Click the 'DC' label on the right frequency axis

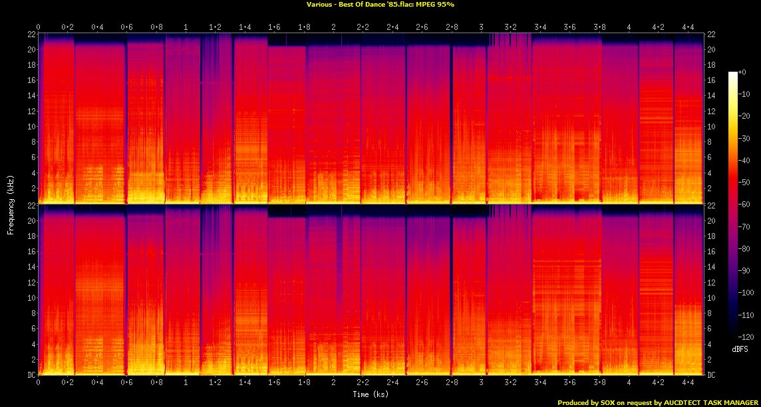point(712,375)
